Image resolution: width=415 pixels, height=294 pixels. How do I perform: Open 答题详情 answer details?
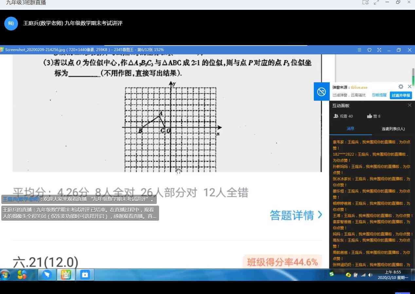[x=296, y=215]
